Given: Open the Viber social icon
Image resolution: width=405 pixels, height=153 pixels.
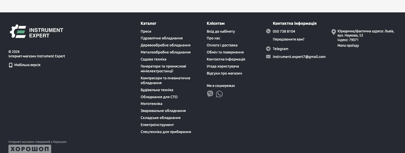Looking at the screenshot, I should 210,94.
